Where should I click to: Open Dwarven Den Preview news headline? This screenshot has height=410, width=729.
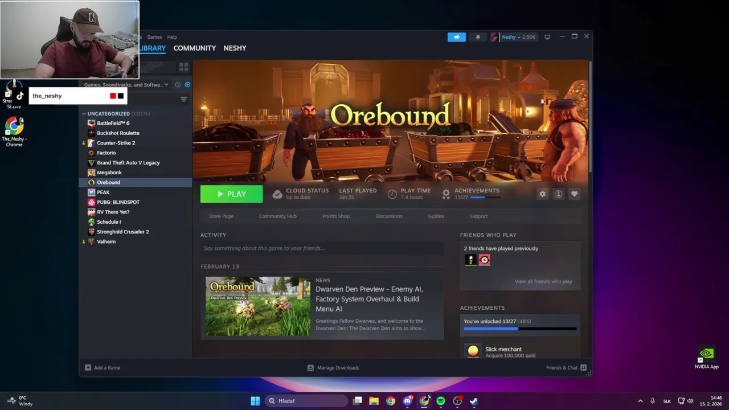[370, 299]
